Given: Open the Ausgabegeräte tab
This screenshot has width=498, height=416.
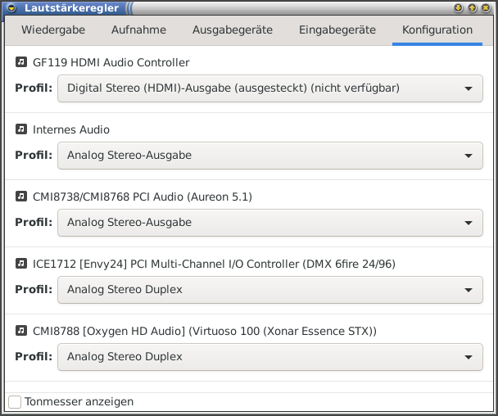Looking at the screenshot, I should (233, 30).
